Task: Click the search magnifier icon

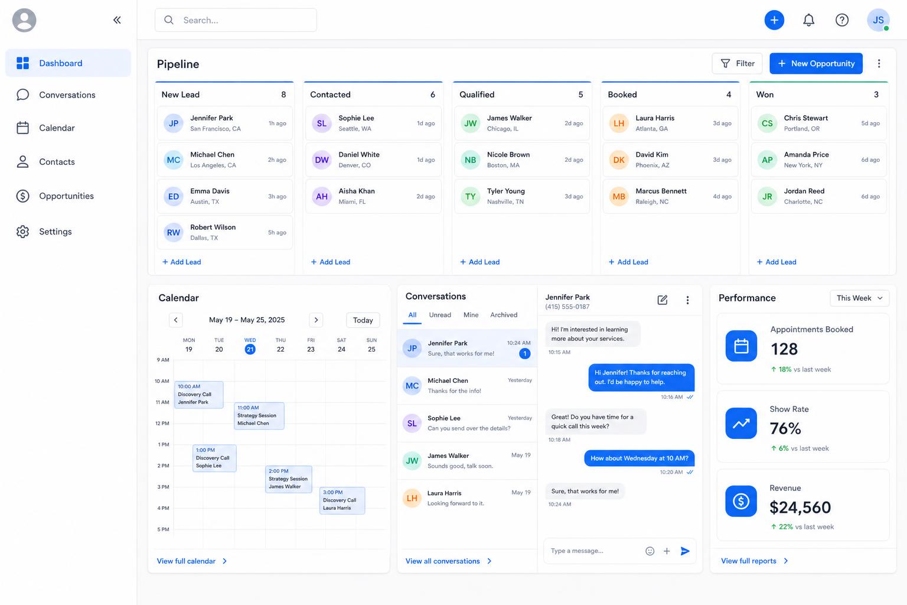Action: coord(169,20)
